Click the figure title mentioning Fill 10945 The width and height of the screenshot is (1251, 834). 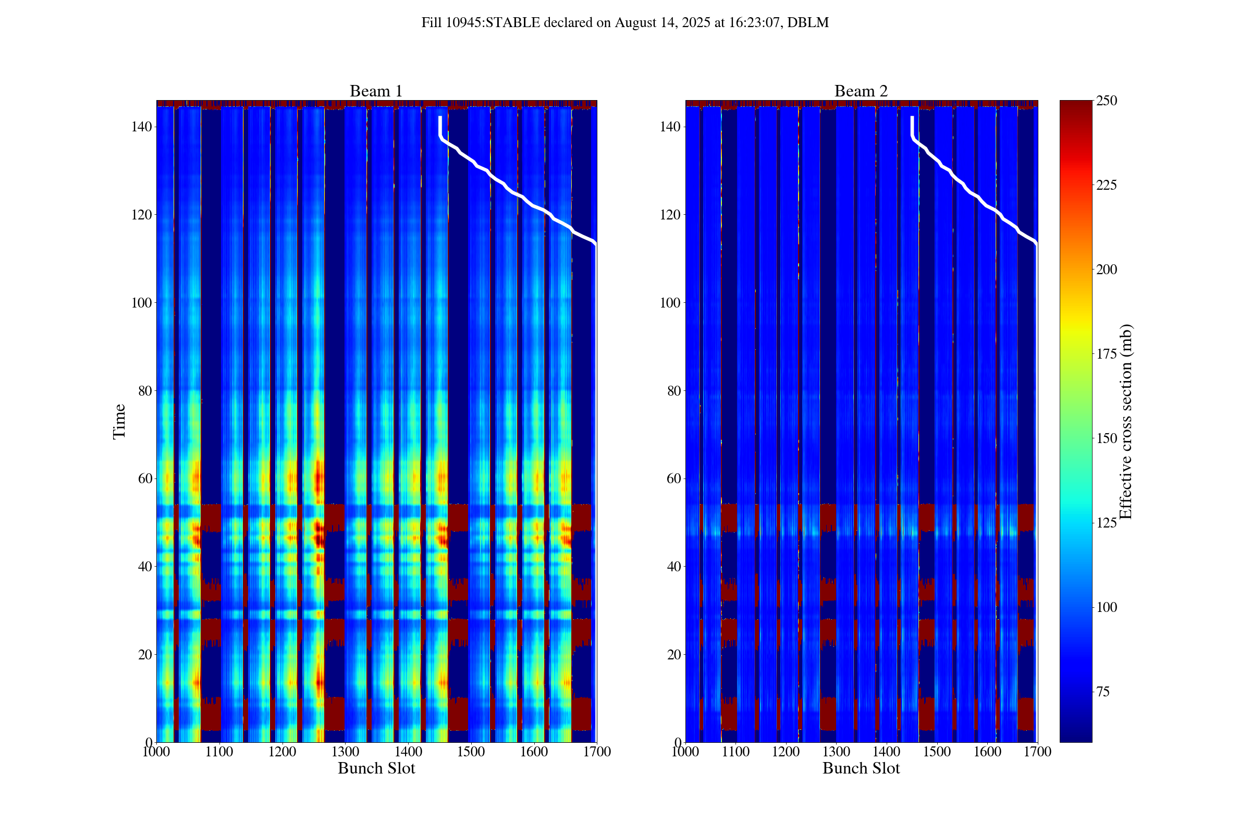(625, 23)
